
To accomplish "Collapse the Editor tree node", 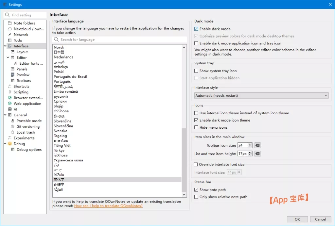I will click(x=8, y=58).
